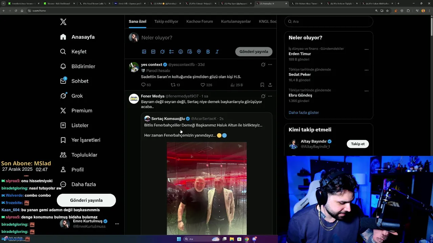Open Yer İşaretleri bookmarks
This screenshot has width=433, height=243.
coord(80,140)
